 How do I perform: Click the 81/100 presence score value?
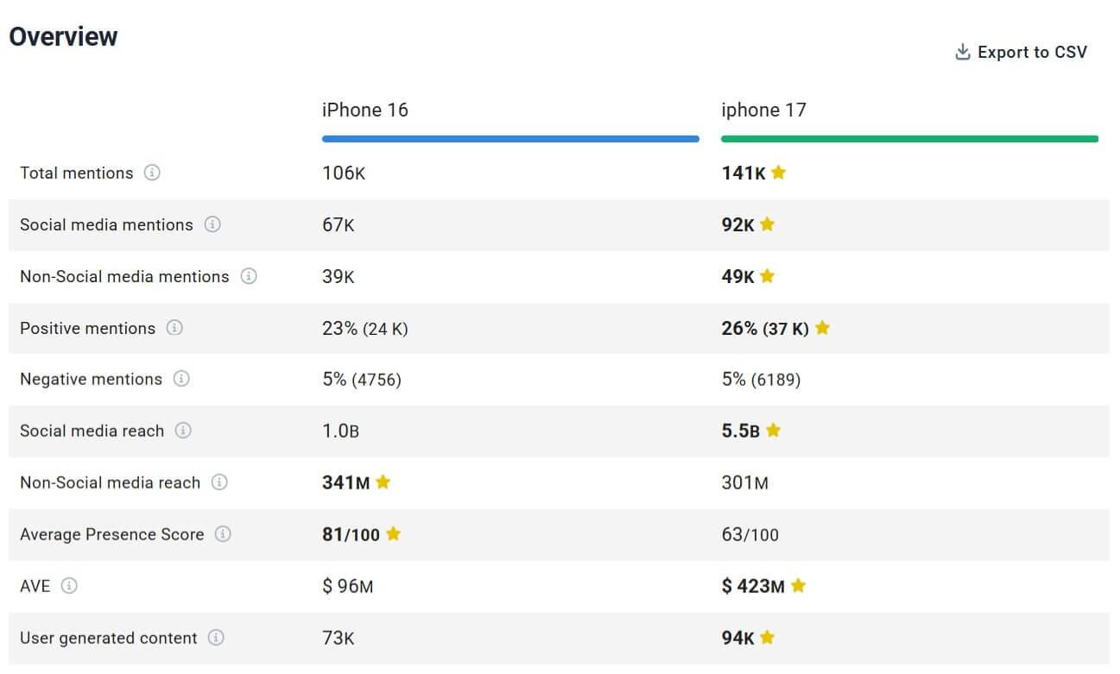click(351, 534)
